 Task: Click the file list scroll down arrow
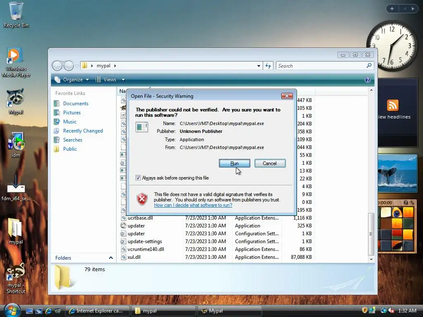(x=371, y=259)
